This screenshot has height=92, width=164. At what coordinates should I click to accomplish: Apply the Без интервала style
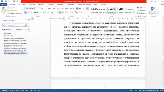coord(103,10)
